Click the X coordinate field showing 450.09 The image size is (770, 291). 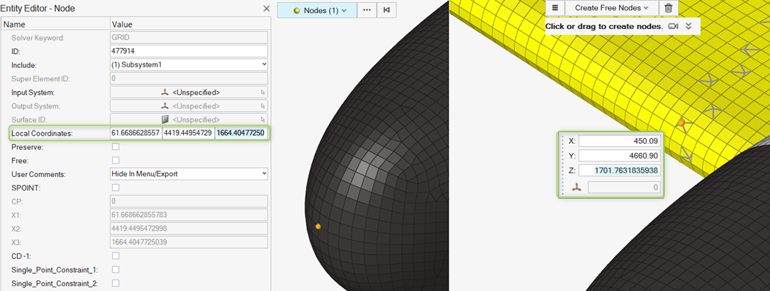point(619,141)
